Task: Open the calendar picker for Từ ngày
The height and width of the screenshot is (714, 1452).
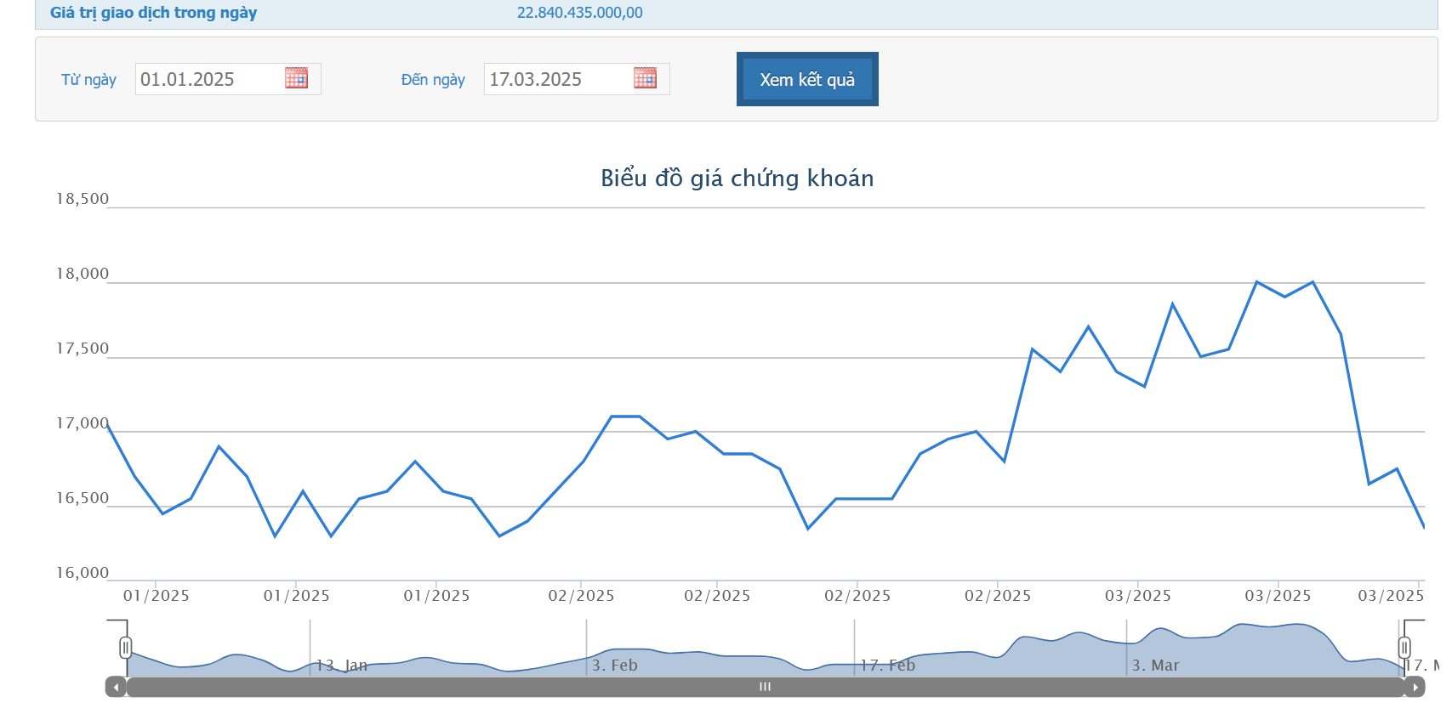Action: coord(296,78)
